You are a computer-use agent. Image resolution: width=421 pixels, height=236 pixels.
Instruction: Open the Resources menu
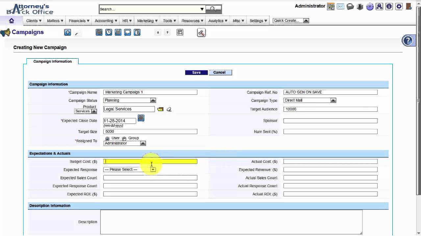pyautogui.click(x=192, y=21)
